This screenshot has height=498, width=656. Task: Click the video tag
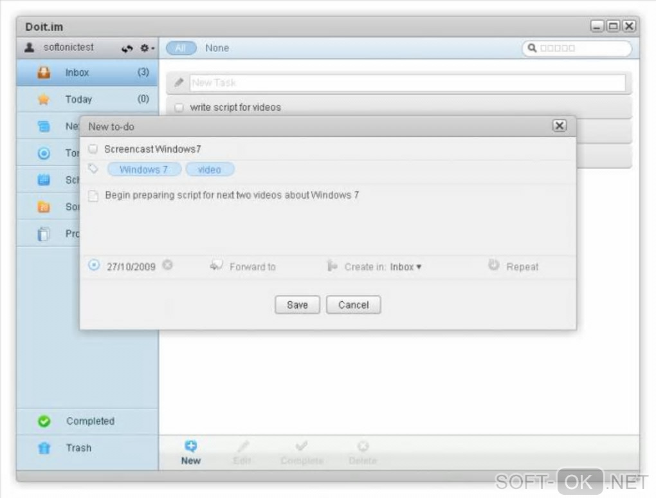pyautogui.click(x=210, y=169)
